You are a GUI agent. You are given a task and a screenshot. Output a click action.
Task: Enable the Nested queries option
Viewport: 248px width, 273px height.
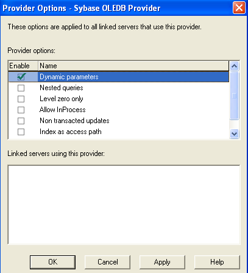click(21, 88)
